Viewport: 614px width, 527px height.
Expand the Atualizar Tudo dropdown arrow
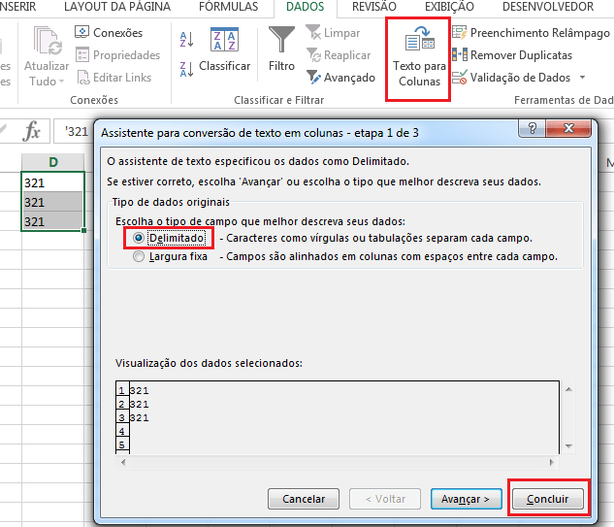tap(63, 82)
